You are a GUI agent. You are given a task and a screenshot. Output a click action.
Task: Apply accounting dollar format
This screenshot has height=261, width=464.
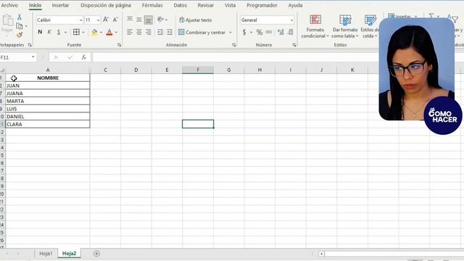point(244,32)
